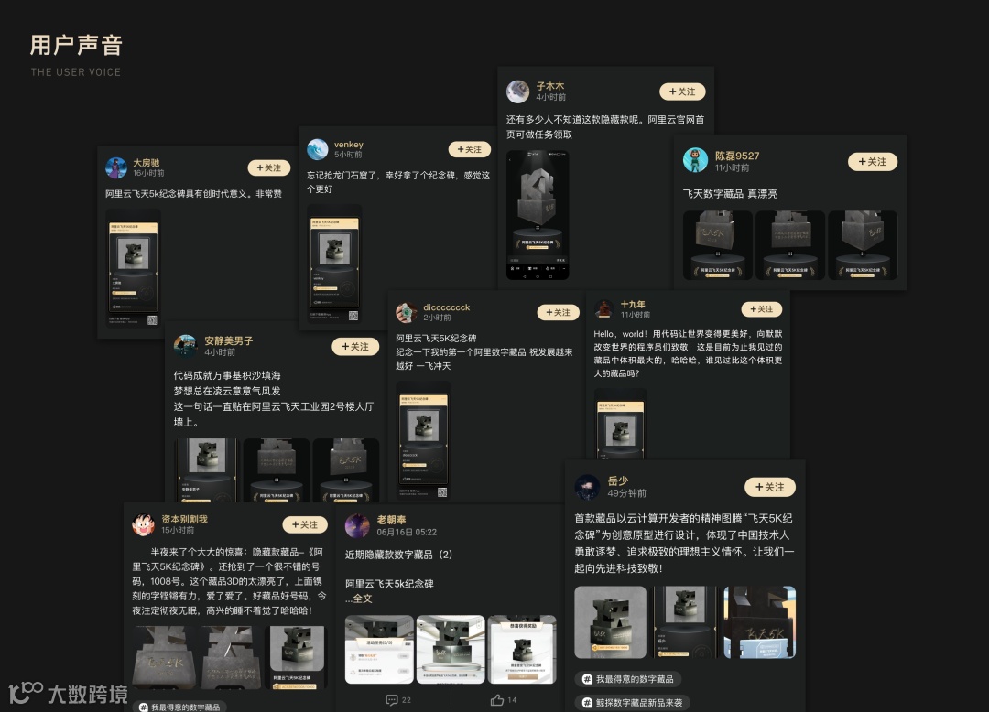
Task: View second image in 资本别割我's post
Action: [x=230, y=657]
